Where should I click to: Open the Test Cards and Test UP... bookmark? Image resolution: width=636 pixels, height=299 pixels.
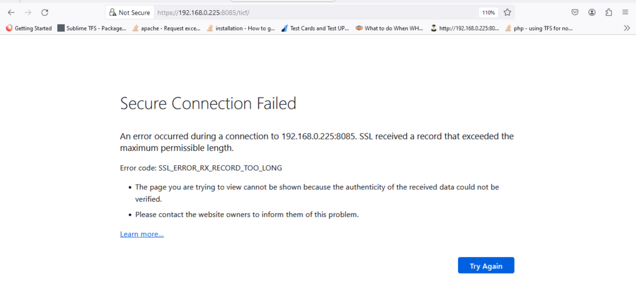pos(315,29)
